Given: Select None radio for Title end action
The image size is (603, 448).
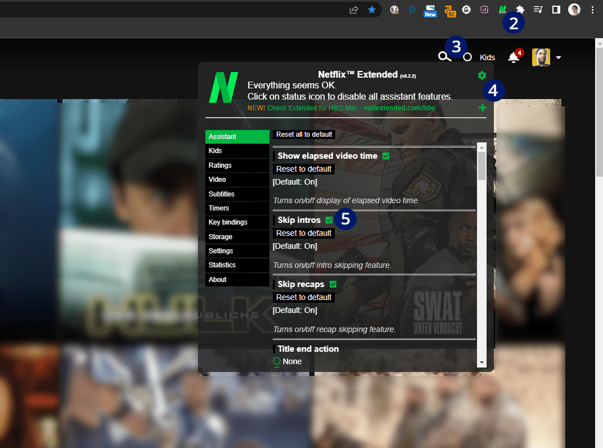Looking at the screenshot, I should pos(277,361).
